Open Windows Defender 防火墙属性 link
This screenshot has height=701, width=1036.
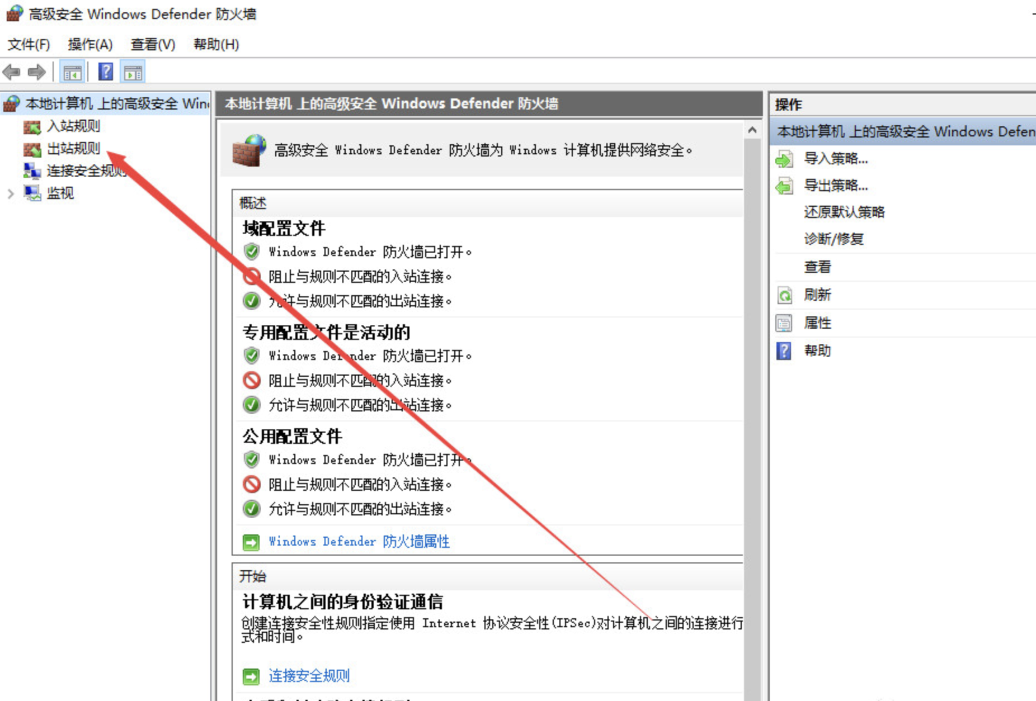pos(359,541)
